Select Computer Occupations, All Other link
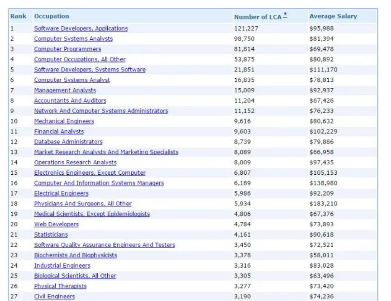The height and width of the screenshot is (301, 391). click(80, 60)
